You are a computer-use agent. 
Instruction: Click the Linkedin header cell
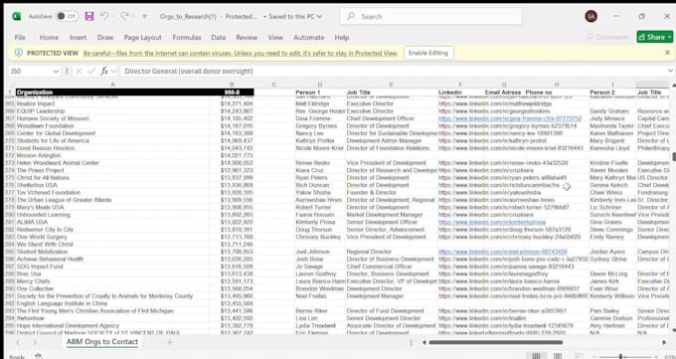pyautogui.click(x=460, y=92)
